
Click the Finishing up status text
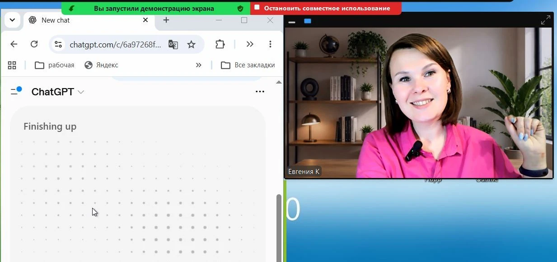50,126
